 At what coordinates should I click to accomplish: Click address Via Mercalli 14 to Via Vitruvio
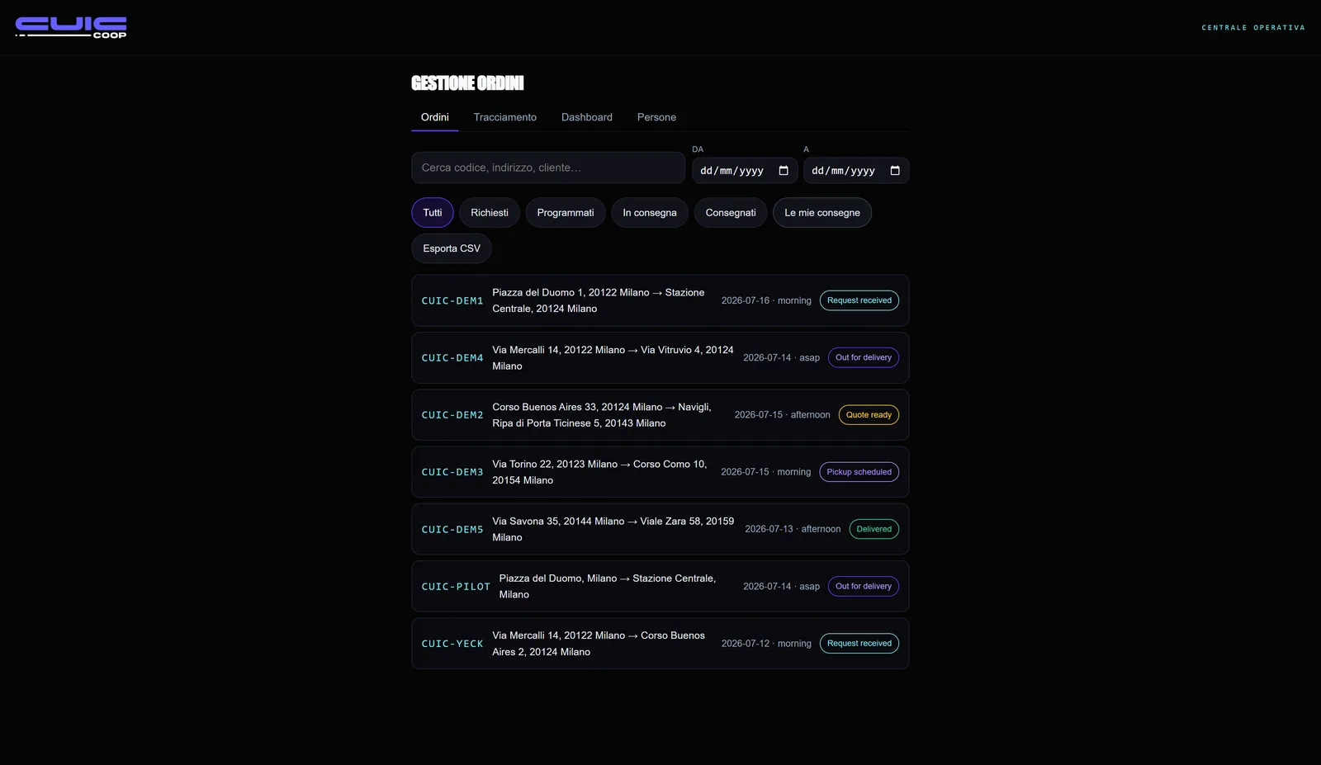613,358
